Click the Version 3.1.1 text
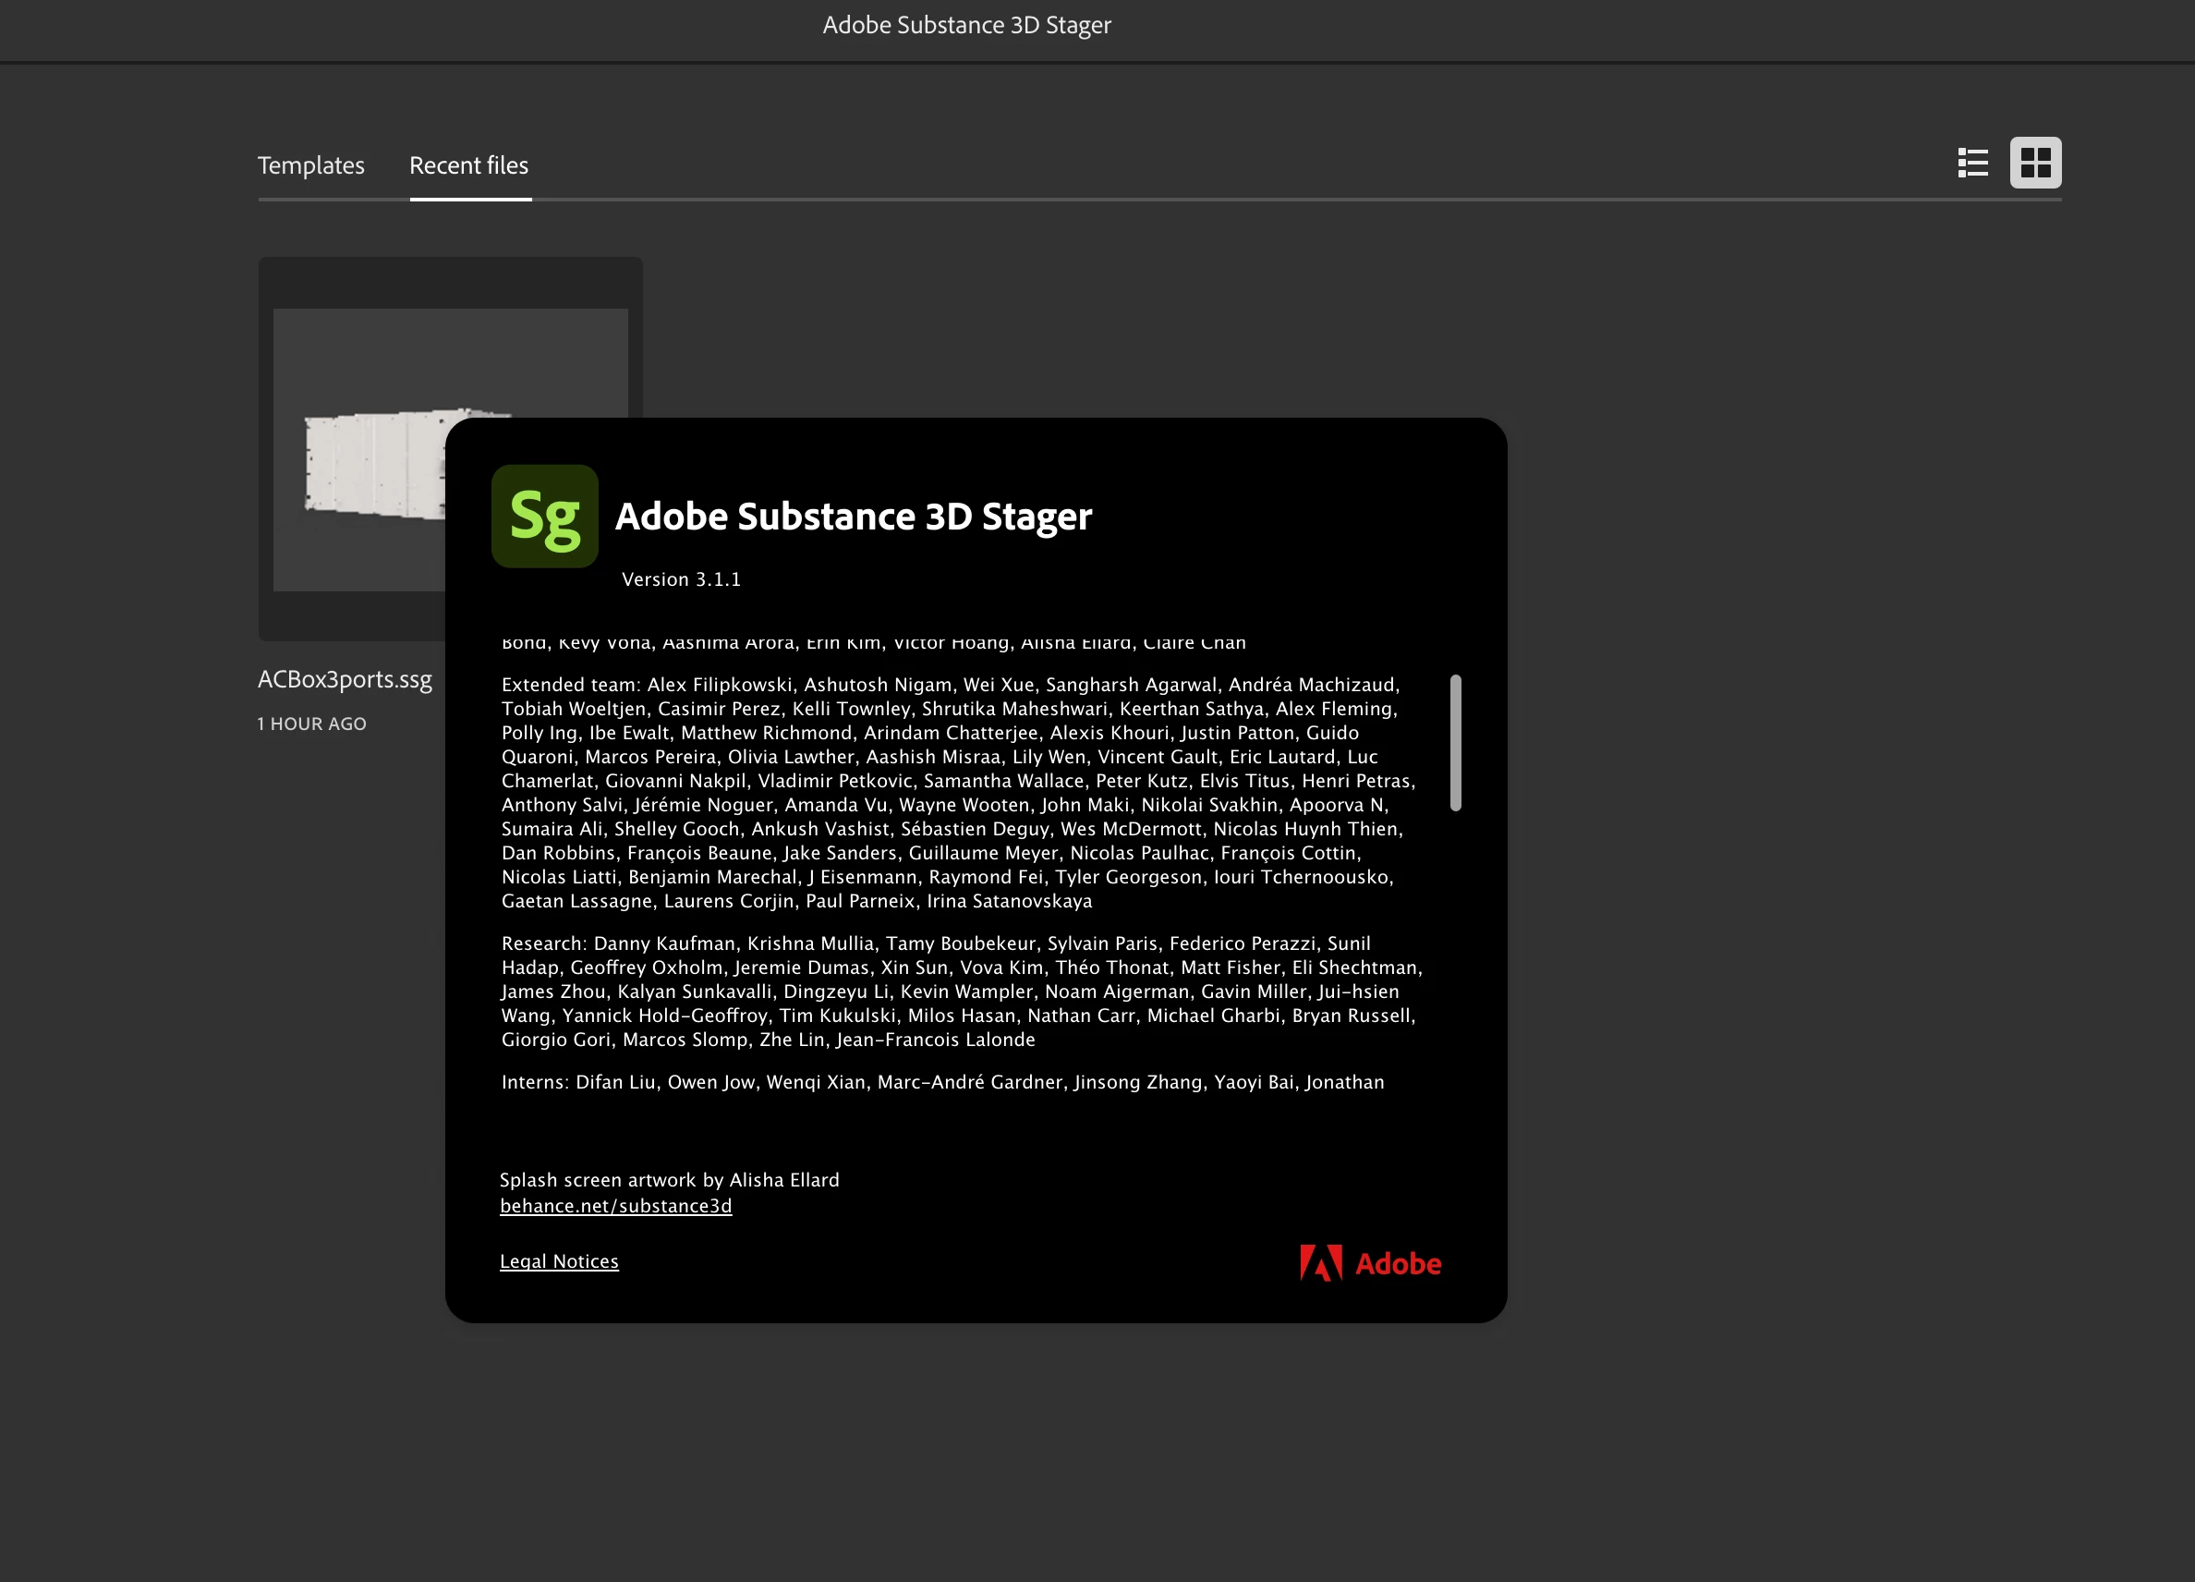Viewport: 2195px width, 1582px height. [x=680, y=579]
